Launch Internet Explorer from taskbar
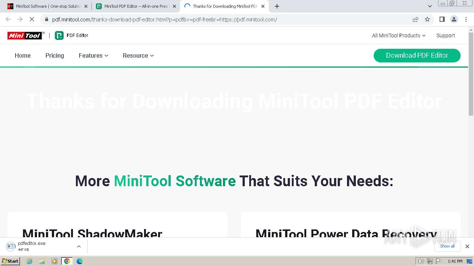The width and height of the screenshot is (474, 266). (29, 261)
